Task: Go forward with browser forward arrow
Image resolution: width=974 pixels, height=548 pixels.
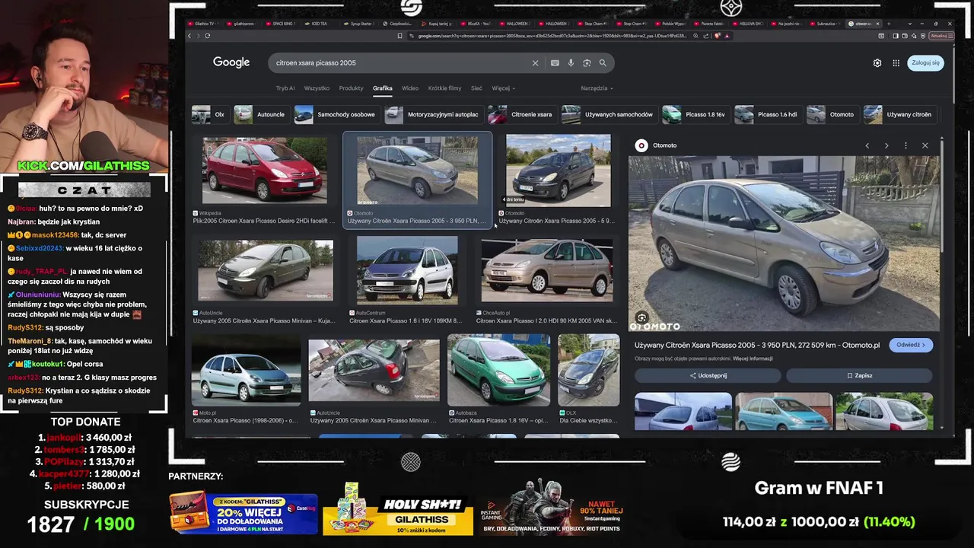Action: (x=198, y=36)
